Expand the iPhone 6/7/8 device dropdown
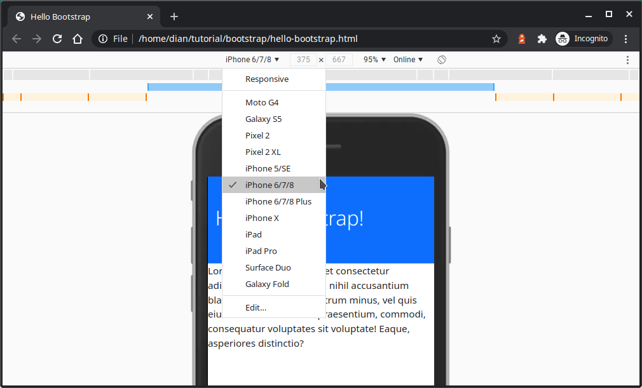This screenshot has height=388, width=642. tap(252, 60)
